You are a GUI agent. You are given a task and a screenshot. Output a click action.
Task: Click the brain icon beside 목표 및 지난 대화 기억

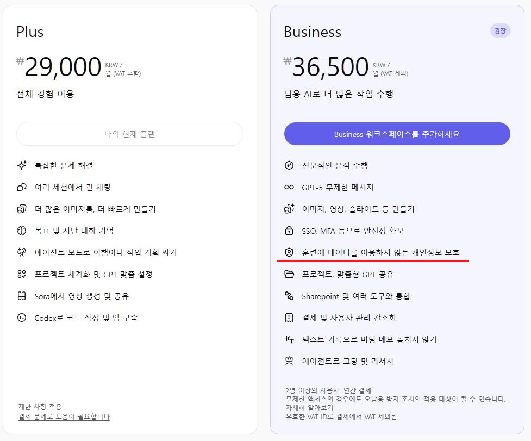coord(22,231)
